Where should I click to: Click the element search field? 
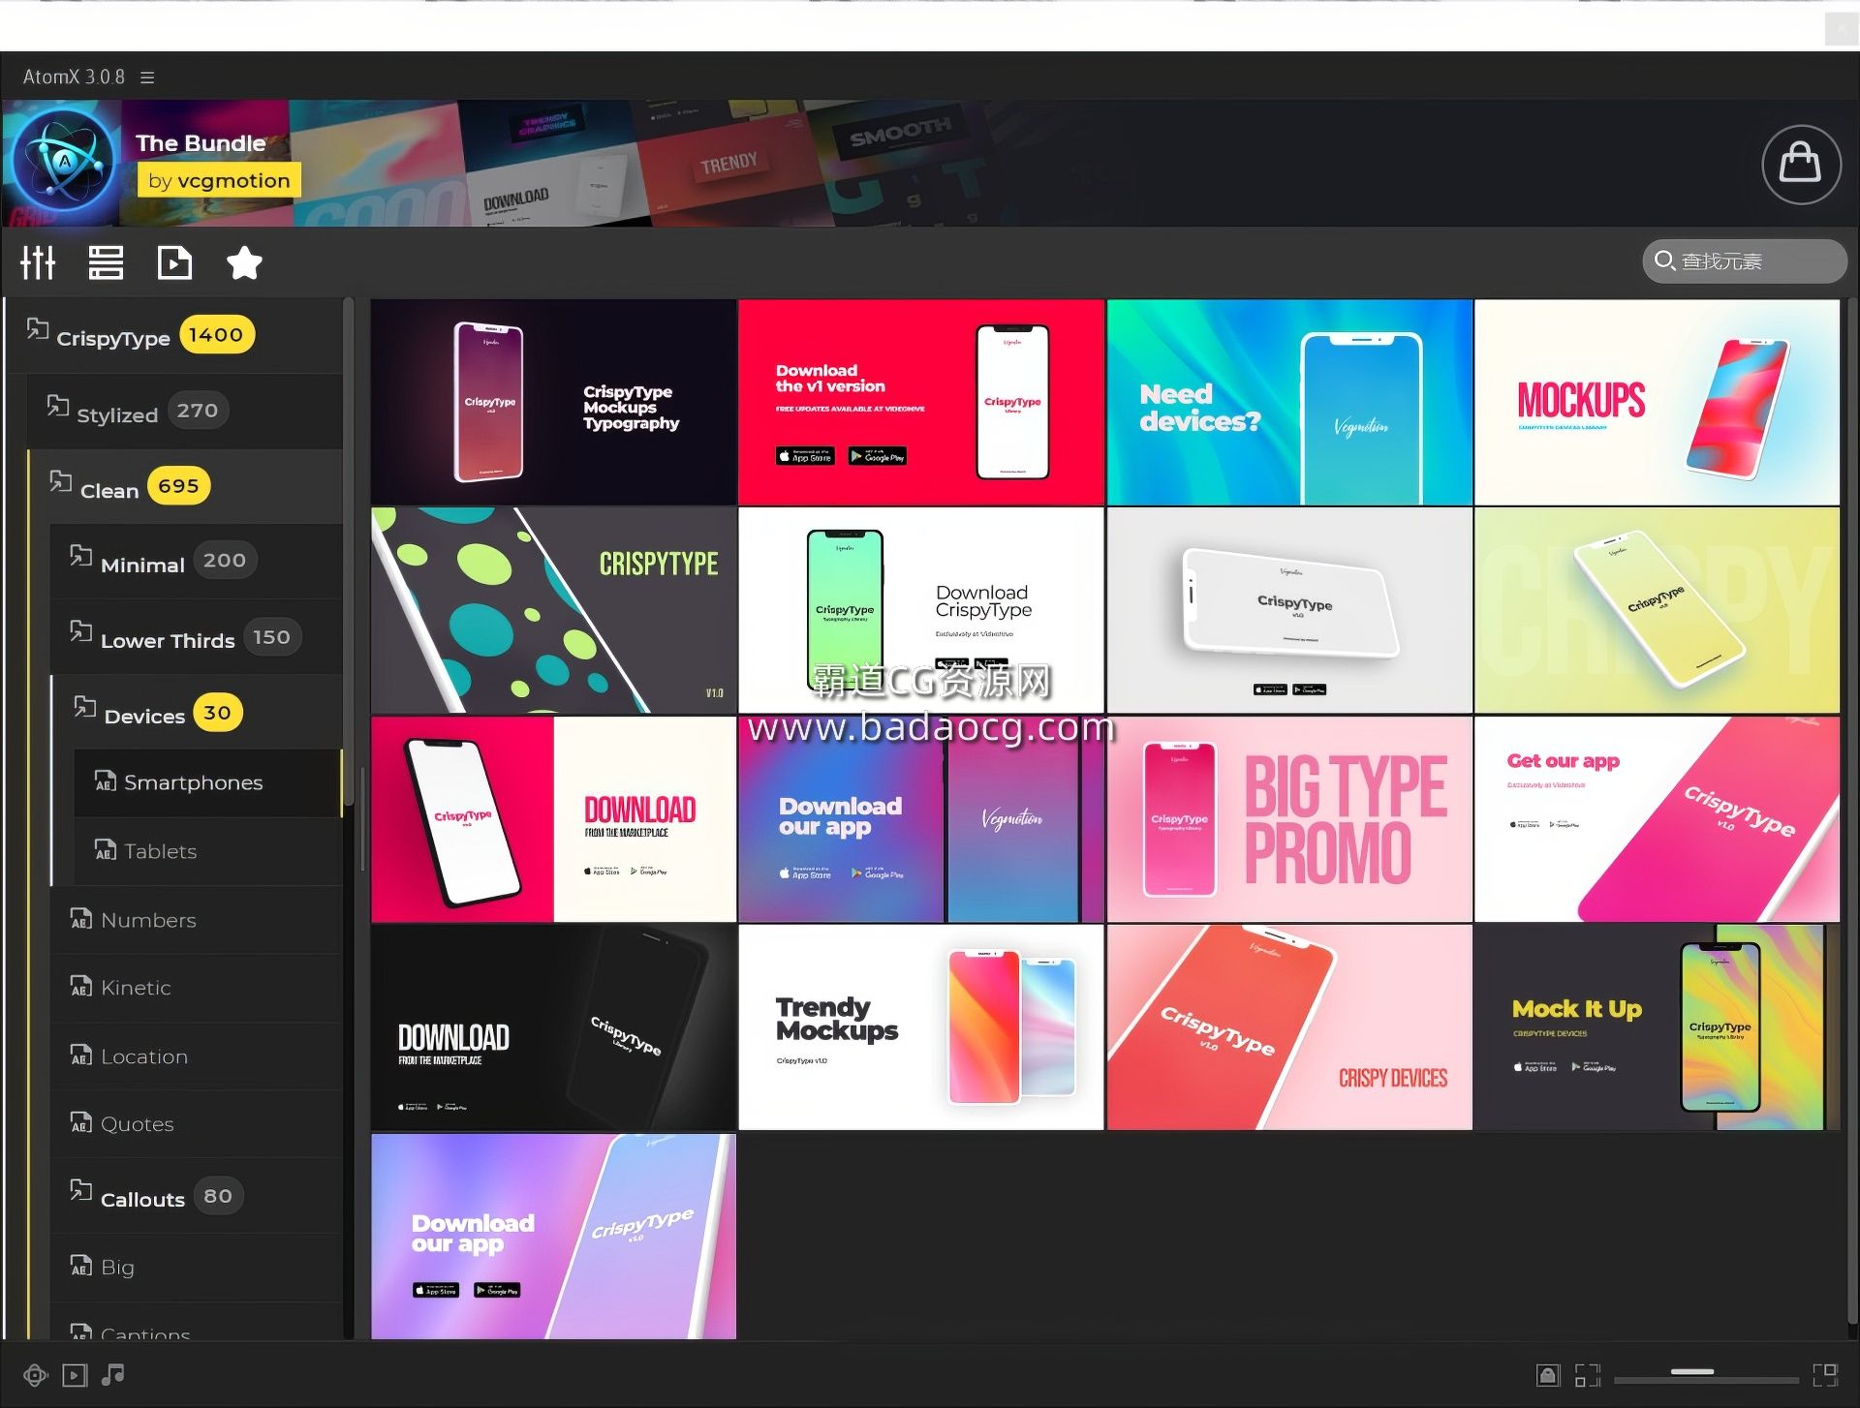tap(1744, 261)
